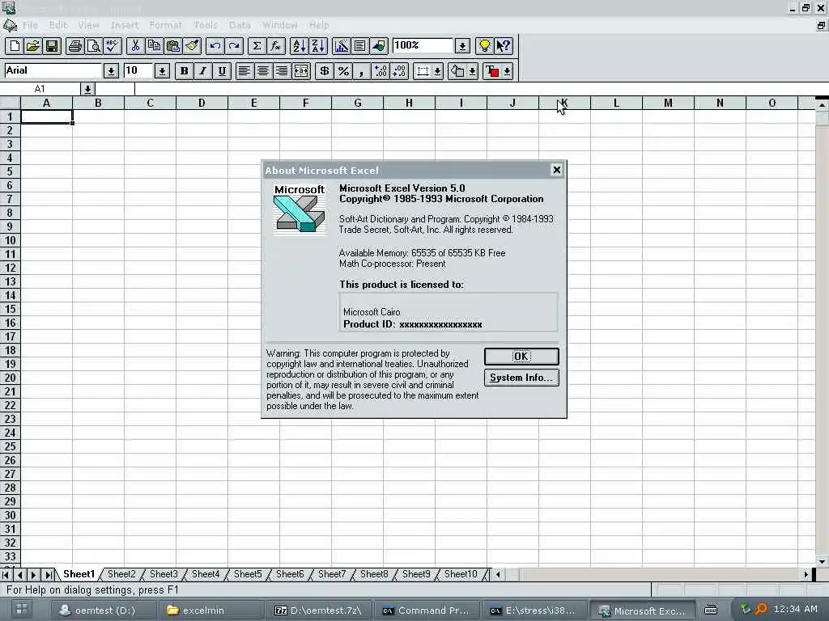
Task: Open oemtest (D:) taskbar window
Action: click(x=104, y=610)
